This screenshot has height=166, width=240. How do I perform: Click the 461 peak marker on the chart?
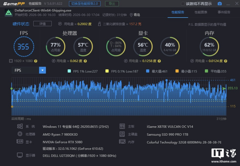[167, 80]
